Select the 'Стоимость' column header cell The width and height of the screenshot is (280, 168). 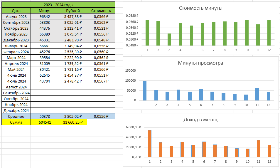[x=101, y=11]
